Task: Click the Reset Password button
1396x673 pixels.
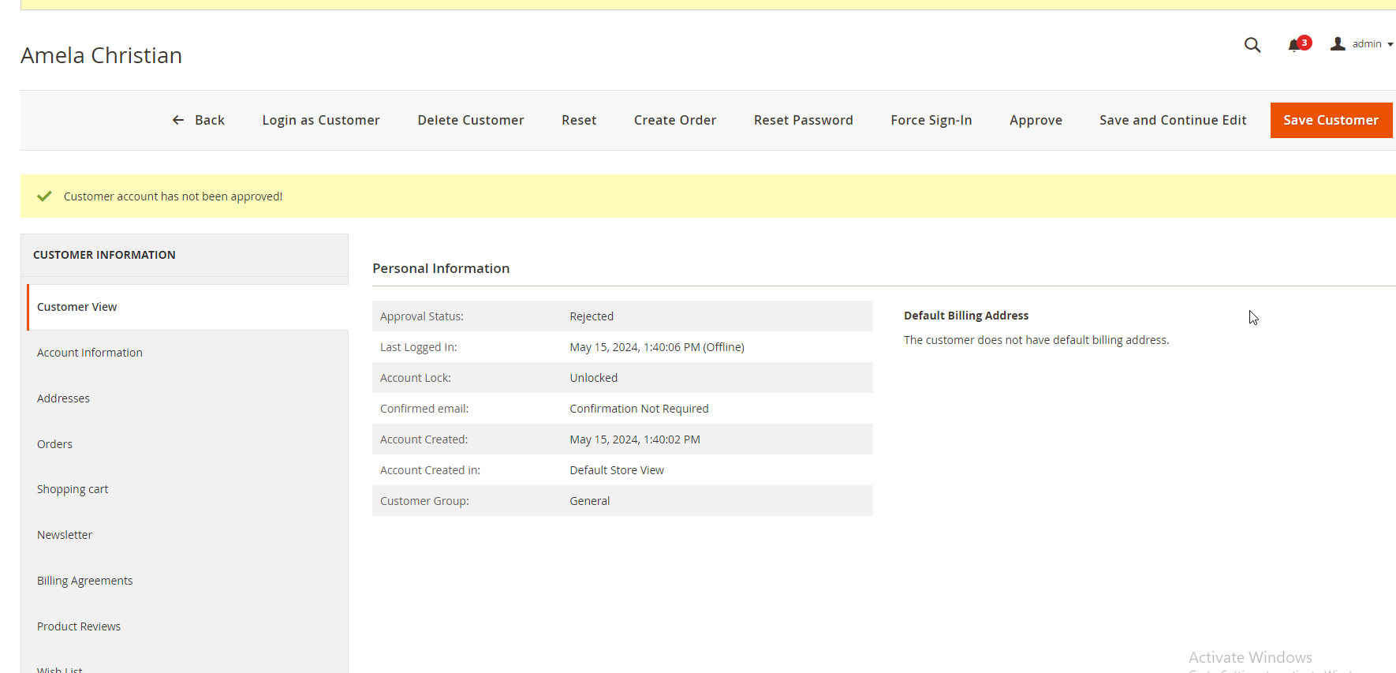Action: coord(803,120)
